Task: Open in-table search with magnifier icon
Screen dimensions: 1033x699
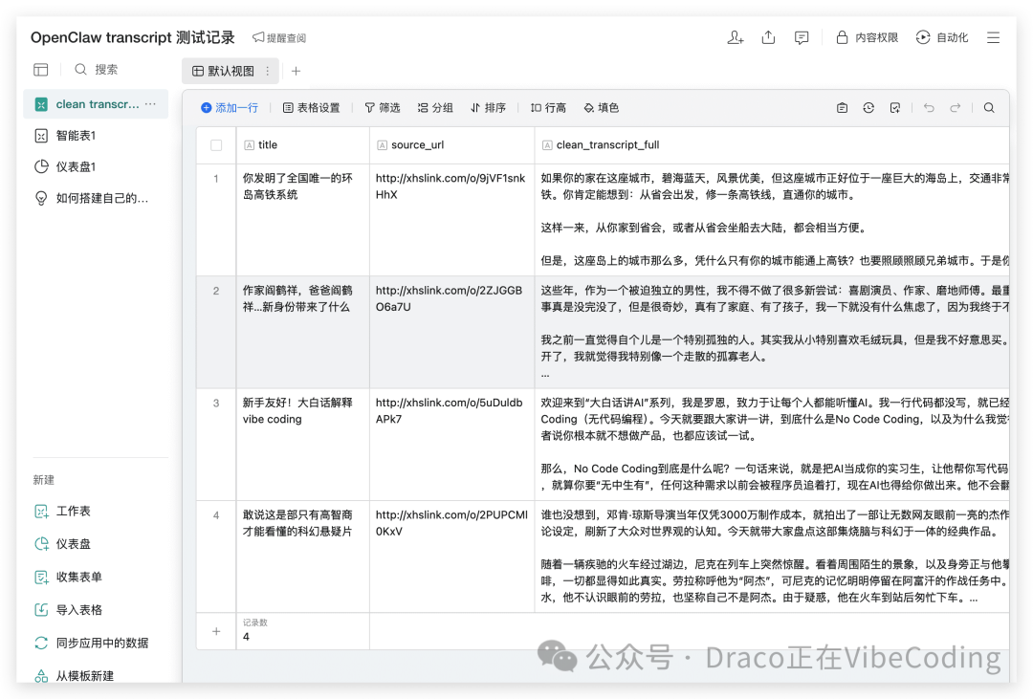Action: pos(990,107)
